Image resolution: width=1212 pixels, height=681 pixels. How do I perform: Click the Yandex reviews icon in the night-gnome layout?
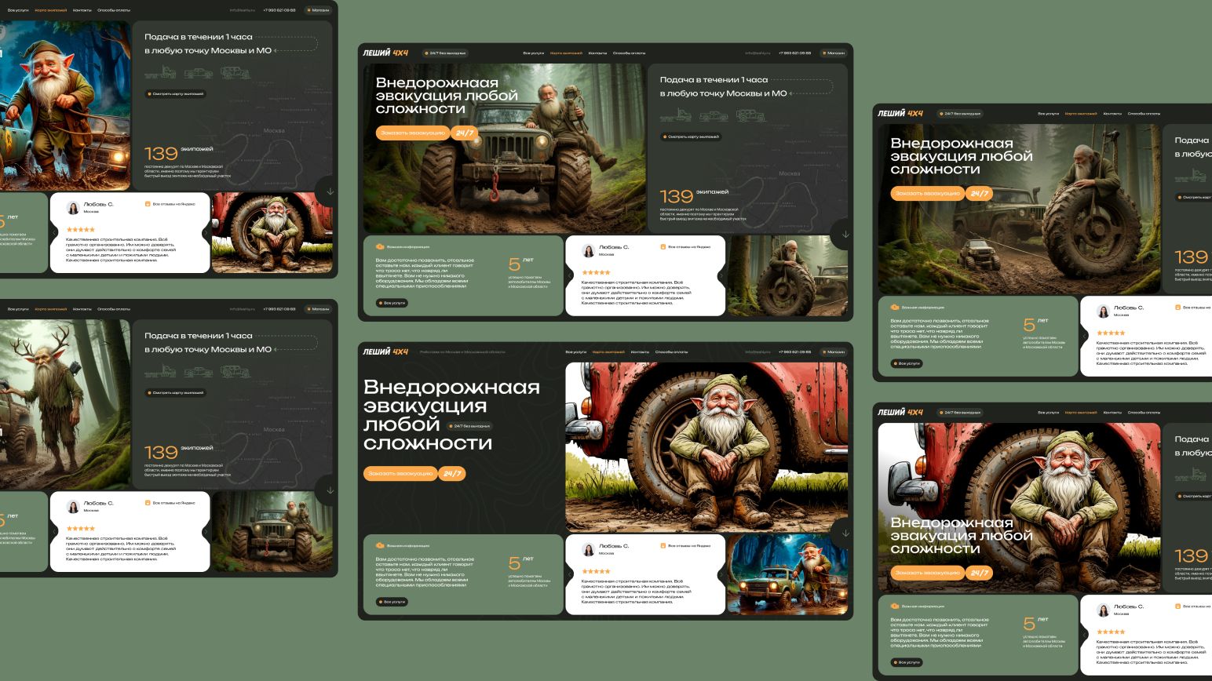663,545
